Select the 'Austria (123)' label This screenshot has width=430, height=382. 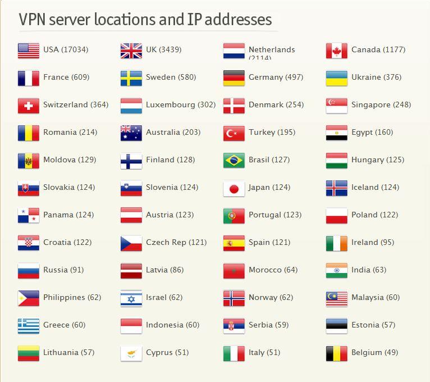tap(170, 215)
